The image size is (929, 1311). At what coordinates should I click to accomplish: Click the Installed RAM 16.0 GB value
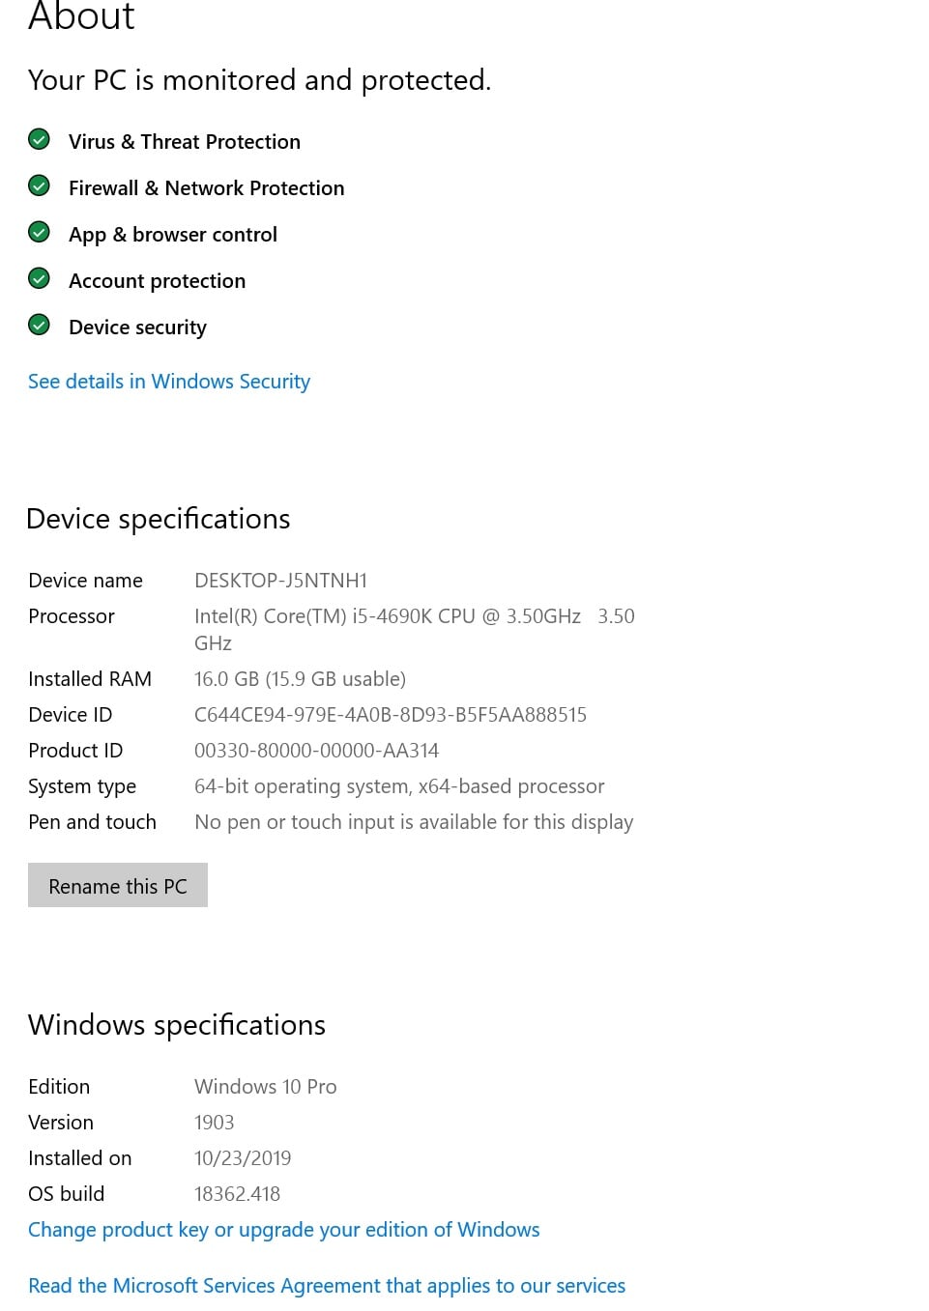pyautogui.click(x=300, y=679)
